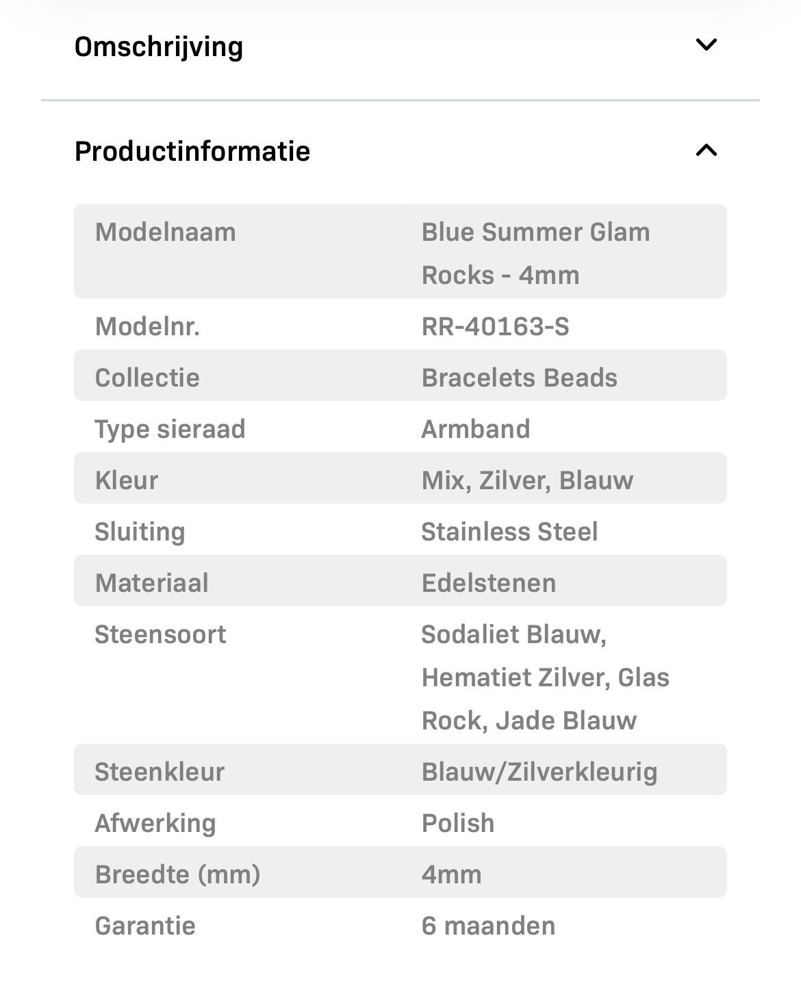Expand the Omschrijving section chevron
801x988 pixels.
[706, 45]
